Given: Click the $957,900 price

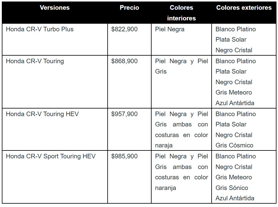Looking at the screenshot, I should [124, 114].
